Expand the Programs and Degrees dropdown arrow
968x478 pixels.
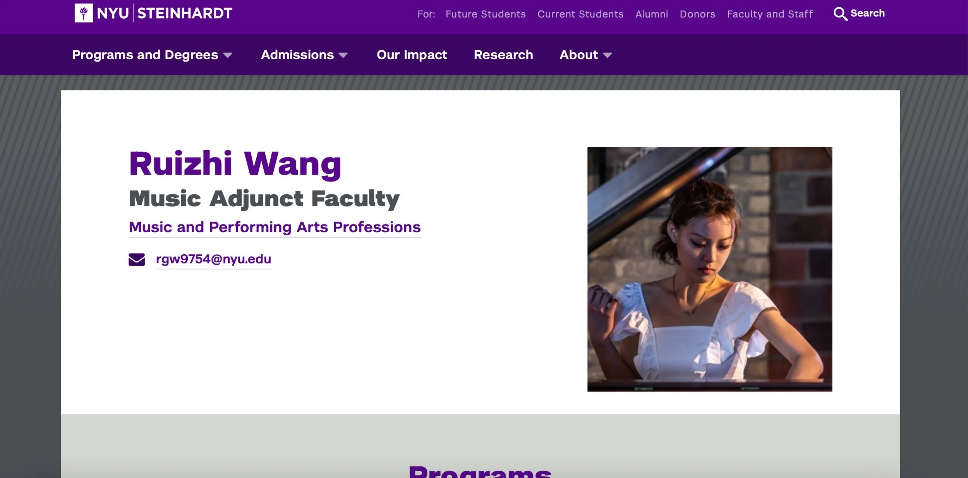(228, 55)
